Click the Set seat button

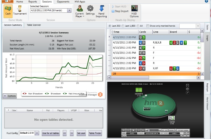click(x=81, y=133)
